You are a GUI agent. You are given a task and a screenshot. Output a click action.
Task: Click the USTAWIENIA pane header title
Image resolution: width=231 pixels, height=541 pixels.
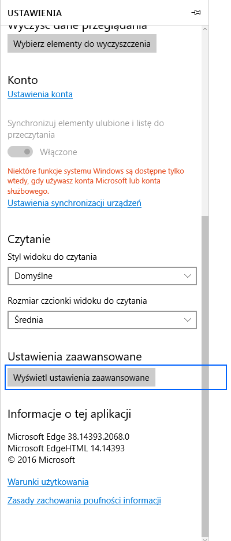[35, 13]
